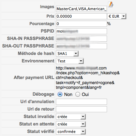Open the SHA1 hash method dropdown
The height and width of the screenshot is (136, 136).
coord(67,54)
